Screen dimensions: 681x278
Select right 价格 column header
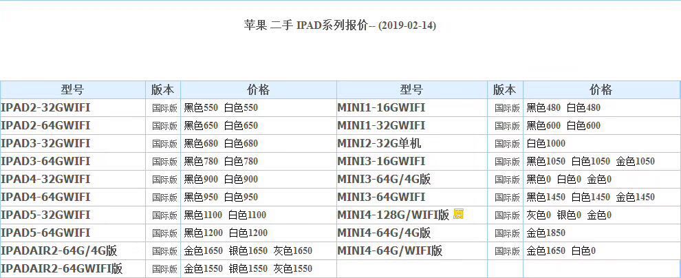click(x=601, y=90)
